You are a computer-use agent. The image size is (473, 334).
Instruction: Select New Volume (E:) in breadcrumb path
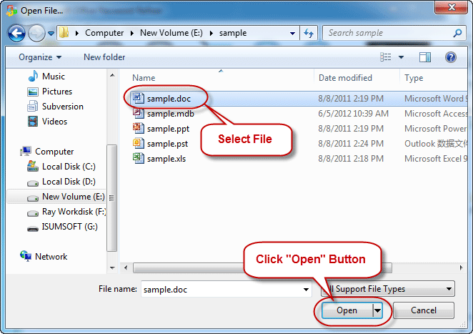coord(171,33)
